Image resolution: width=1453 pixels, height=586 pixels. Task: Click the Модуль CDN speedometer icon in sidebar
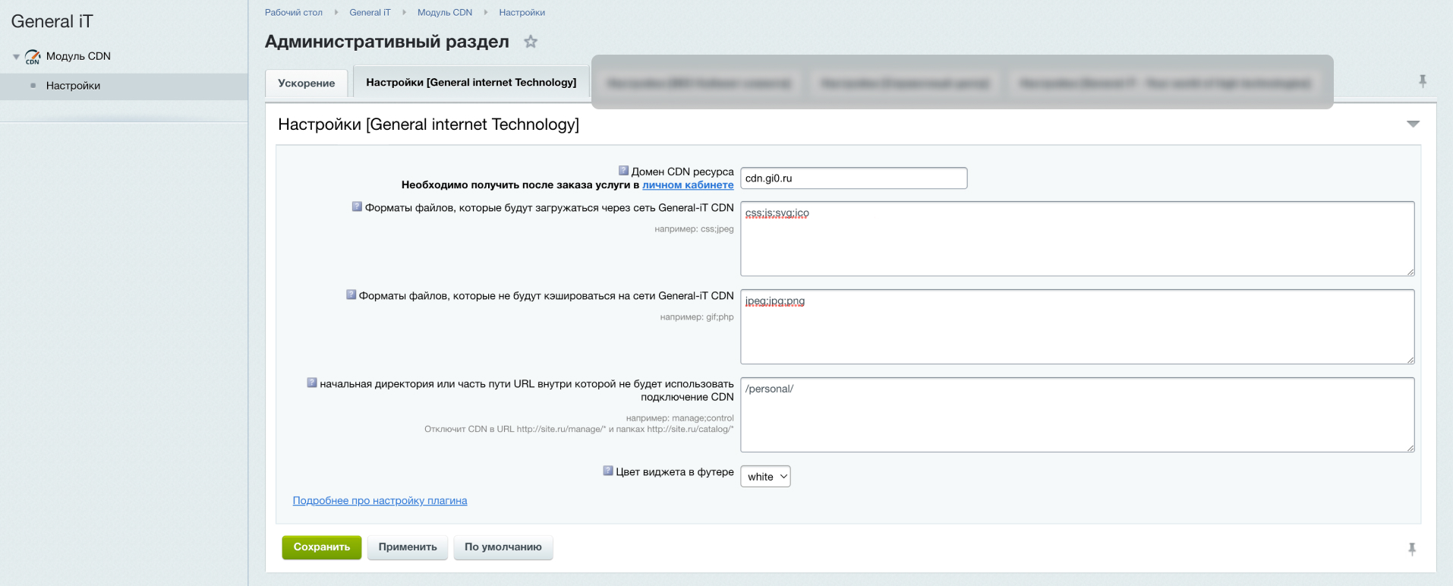[x=33, y=57]
